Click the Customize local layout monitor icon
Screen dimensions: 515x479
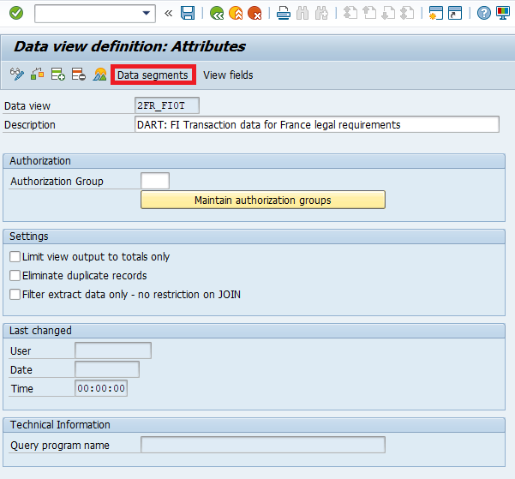point(503,13)
